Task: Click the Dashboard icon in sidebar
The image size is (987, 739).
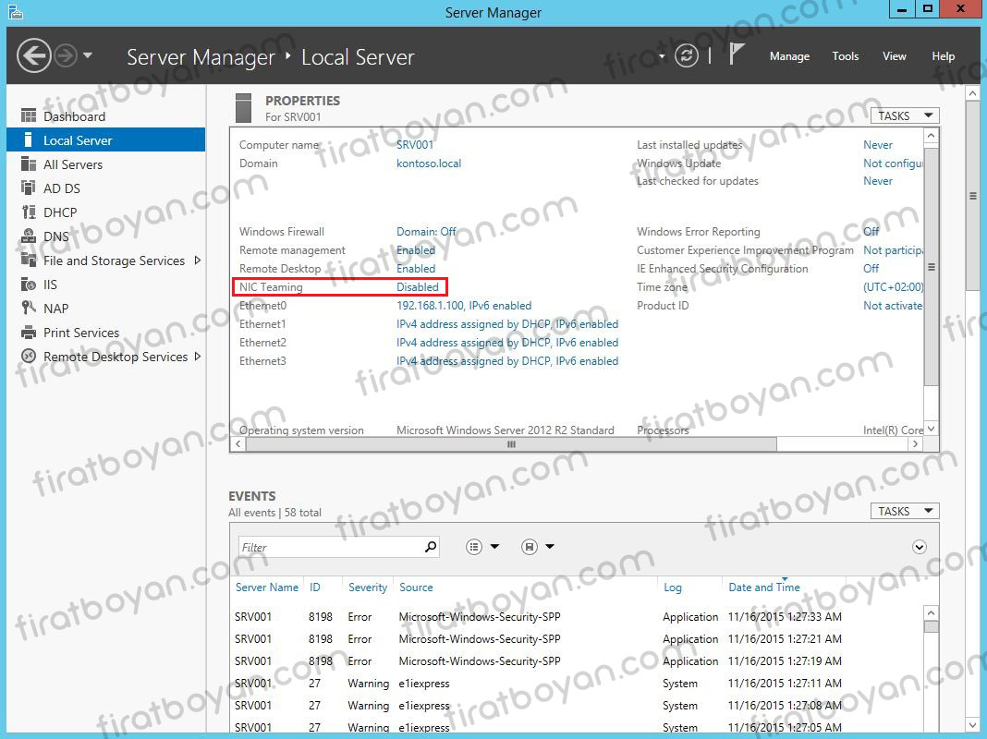Action: 29,115
